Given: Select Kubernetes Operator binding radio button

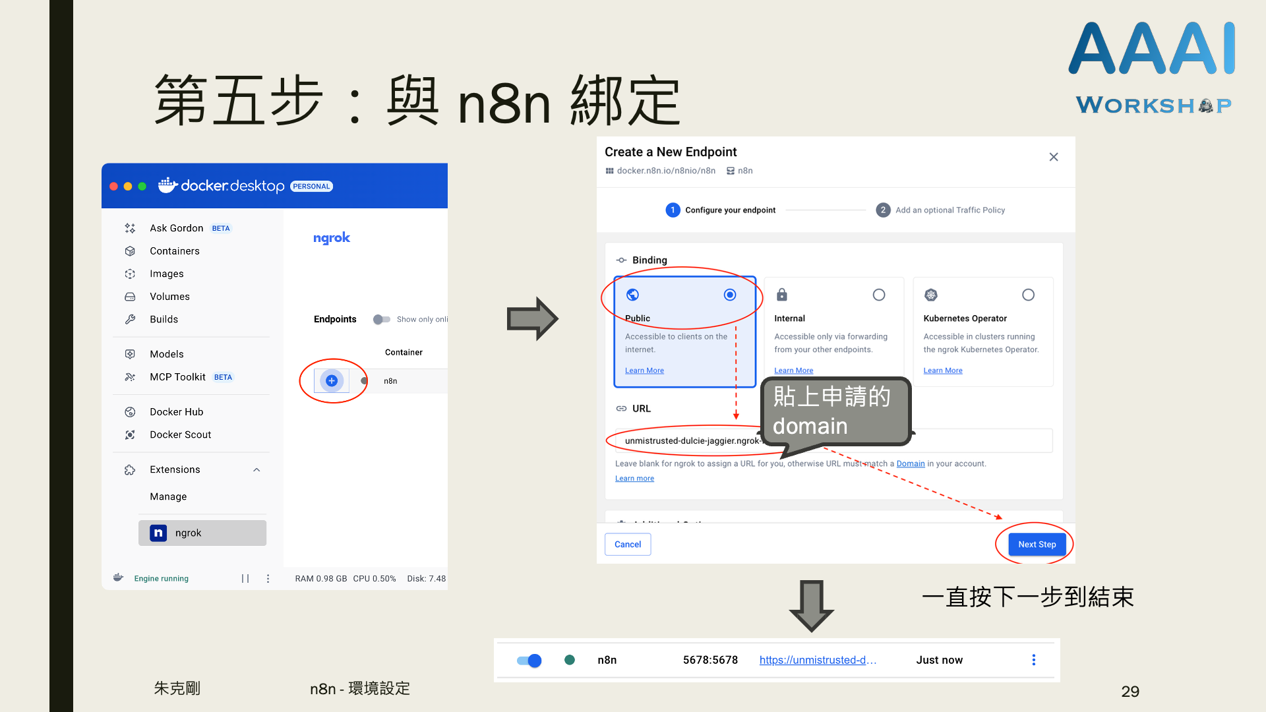Looking at the screenshot, I should coord(1028,295).
